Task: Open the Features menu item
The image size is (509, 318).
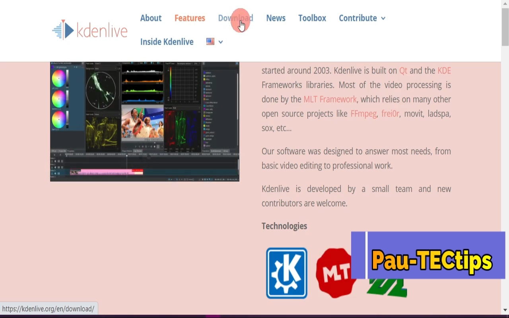Action: point(190,18)
